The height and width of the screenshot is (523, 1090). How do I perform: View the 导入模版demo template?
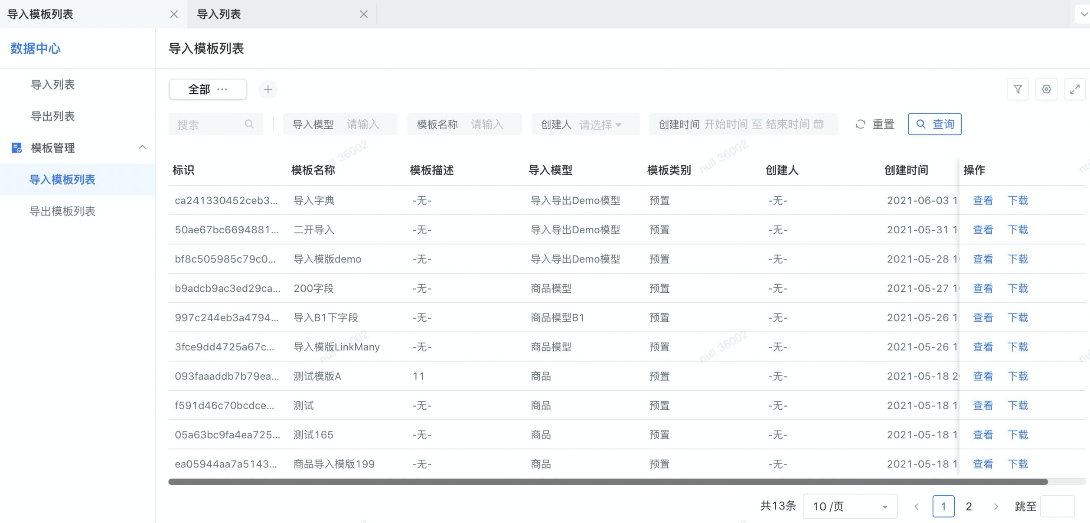983,259
